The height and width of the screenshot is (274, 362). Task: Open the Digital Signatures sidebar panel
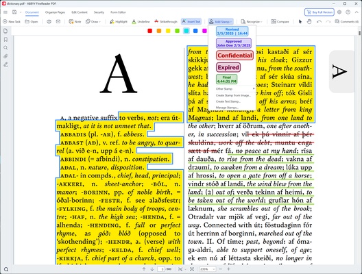click(5, 64)
